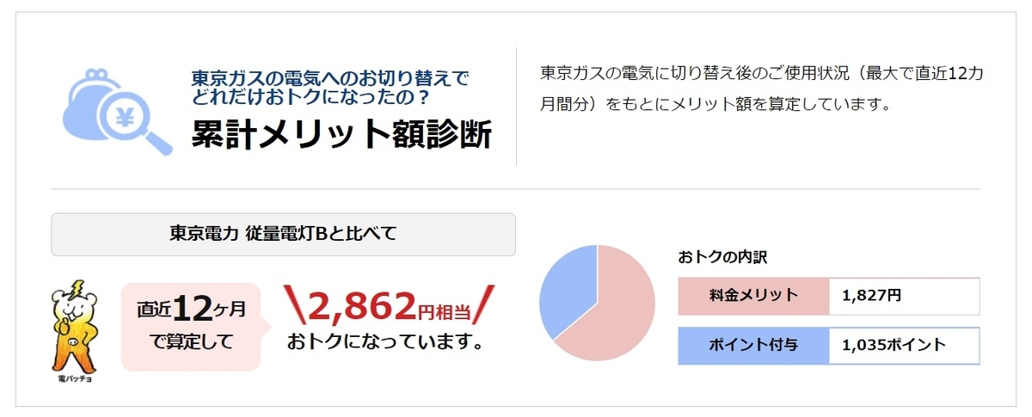Click the ポイント付与 blue label
This screenshot has height=417, width=1032.
point(753,346)
